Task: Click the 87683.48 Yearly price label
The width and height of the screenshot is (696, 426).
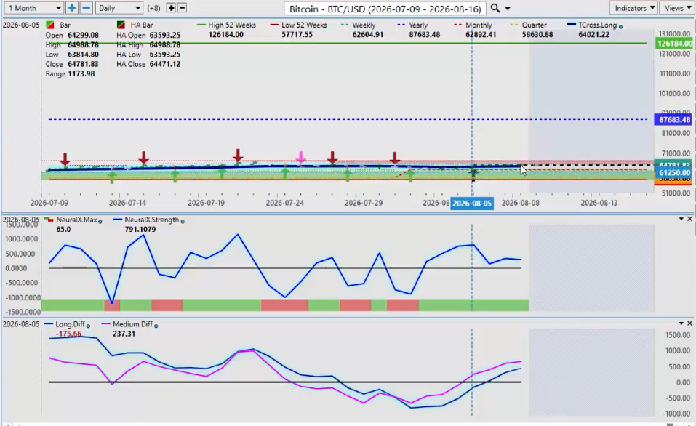Action: (674, 120)
